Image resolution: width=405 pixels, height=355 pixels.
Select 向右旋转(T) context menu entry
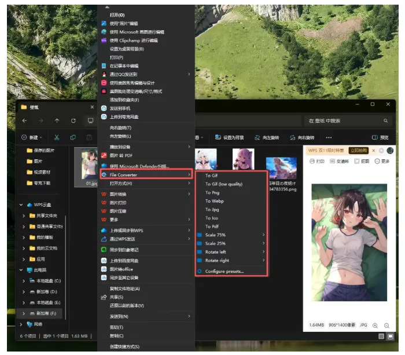[x=146, y=127]
